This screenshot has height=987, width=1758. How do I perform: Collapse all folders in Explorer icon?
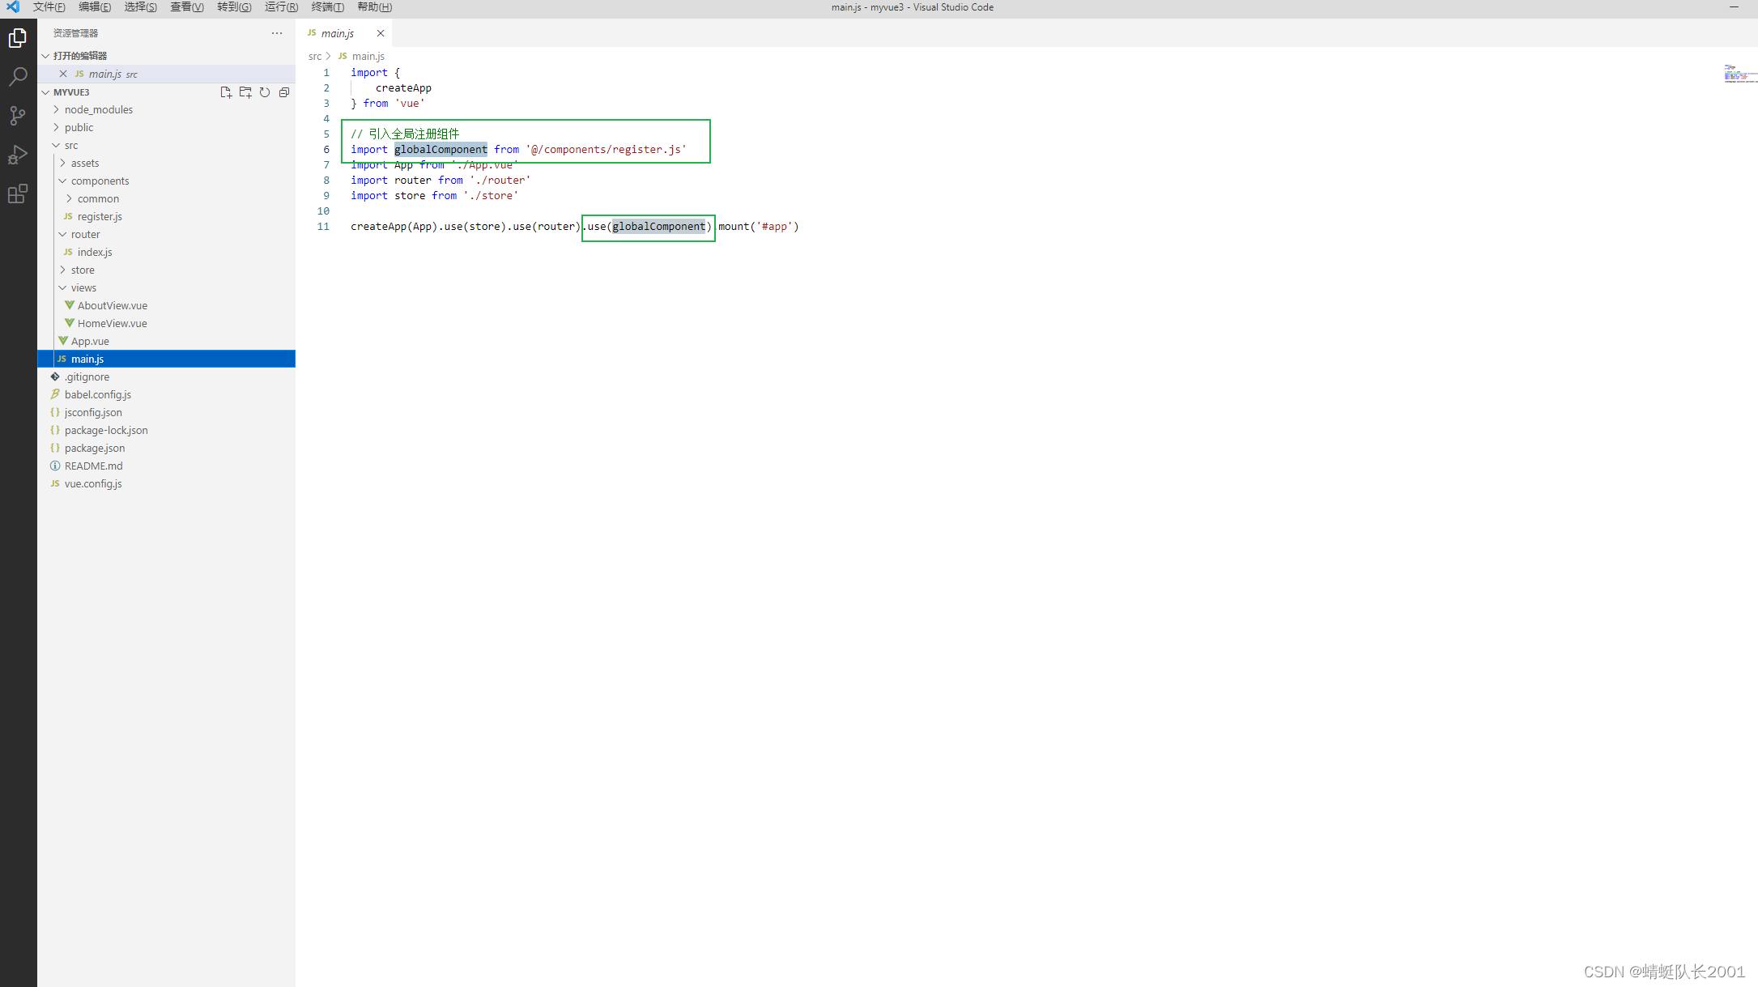(284, 92)
